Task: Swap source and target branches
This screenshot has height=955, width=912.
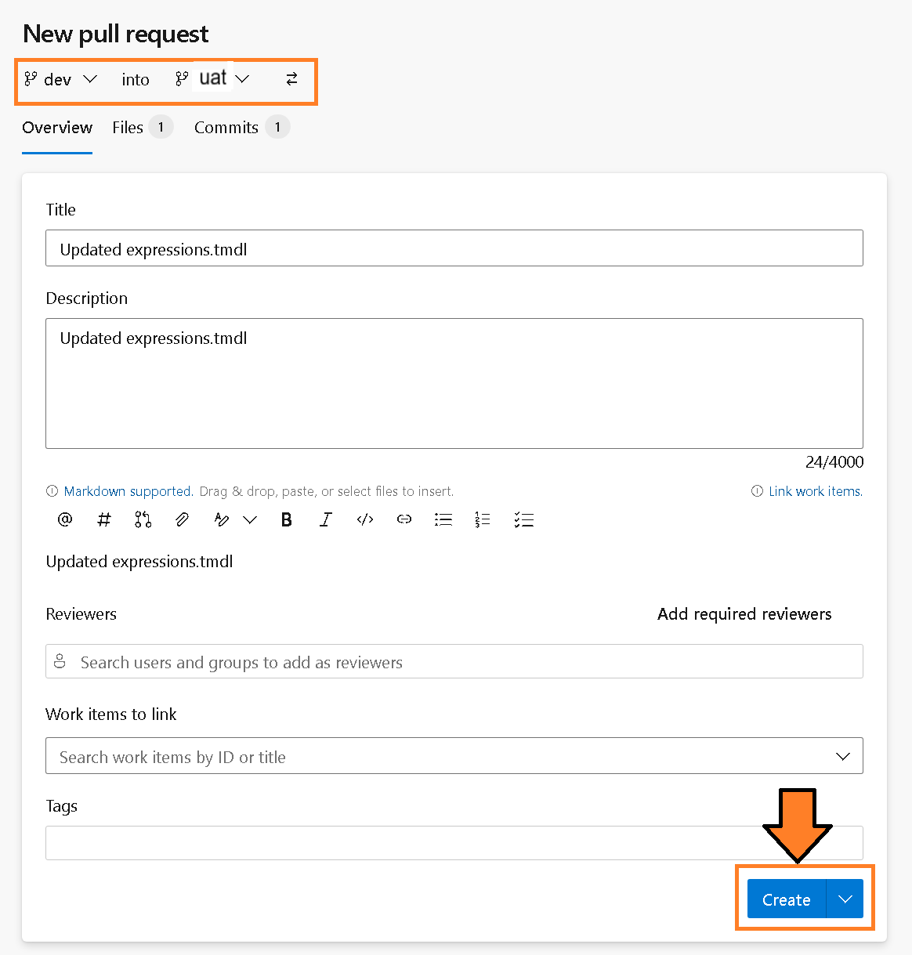Action: 291,79
